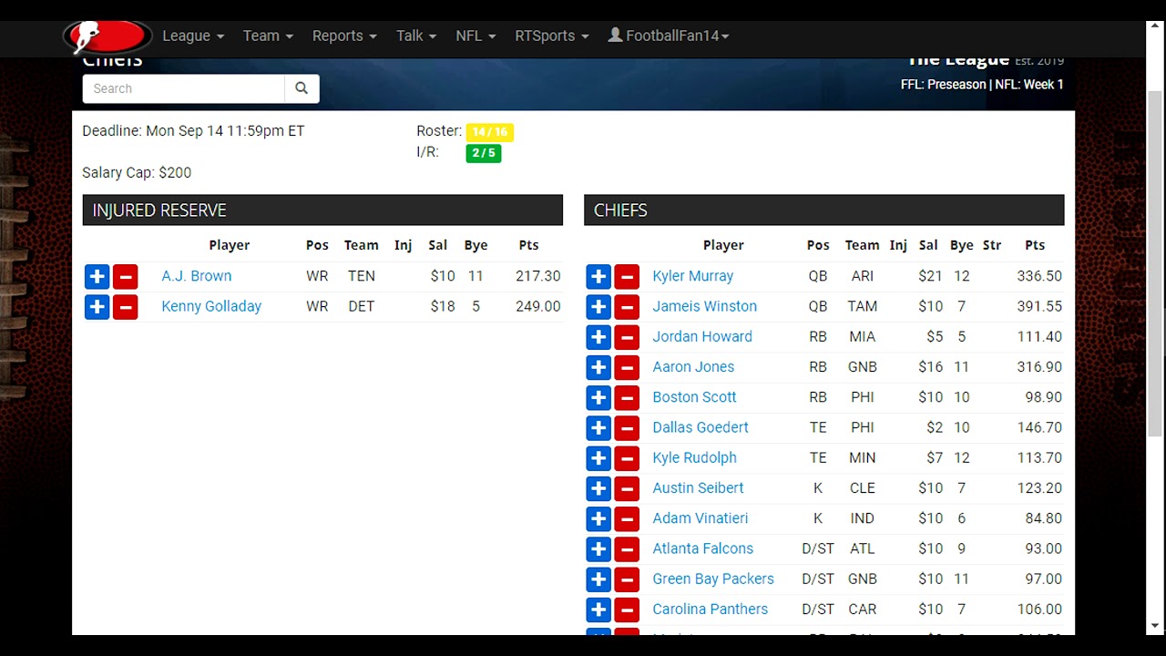The width and height of the screenshot is (1166, 656).
Task: Expand the Talk menu
Action: click(x=416, y=36)
